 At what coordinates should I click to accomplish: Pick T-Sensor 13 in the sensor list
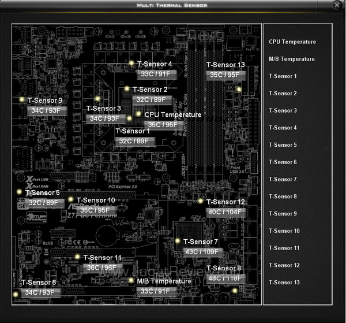(x=284, y=283)
